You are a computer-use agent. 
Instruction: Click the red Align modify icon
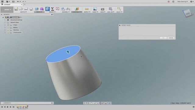coord(58,9)
